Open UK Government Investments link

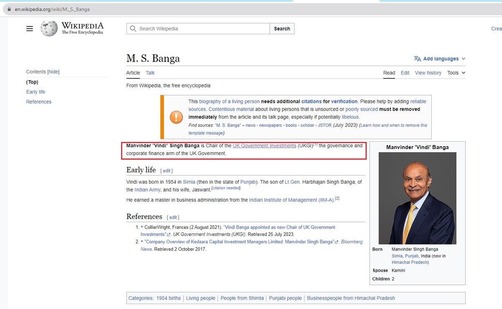[x=264, y=146]
